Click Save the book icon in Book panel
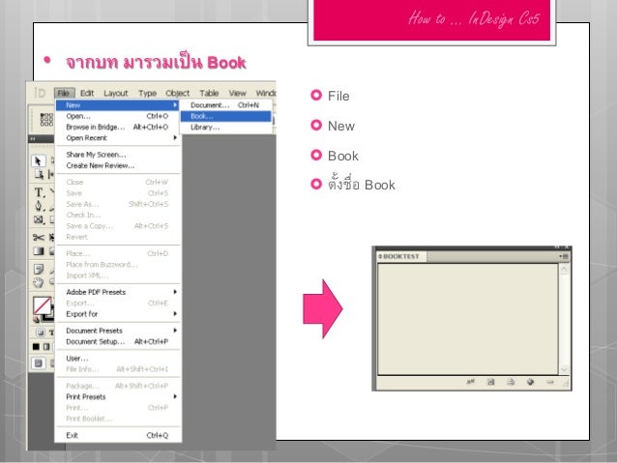Image resolution: width=617 pixels, height=463 pixels. [x=490, y=382]
